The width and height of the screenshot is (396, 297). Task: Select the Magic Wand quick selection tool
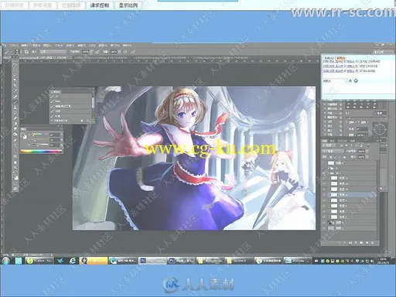pyautogui.click(x=15, y=80)
